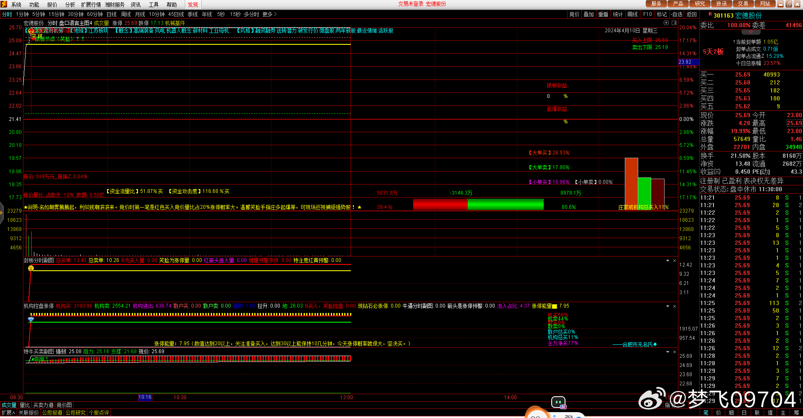
Task: Click the 10:16 time marker on axis
Action: (x=145, y=397)
